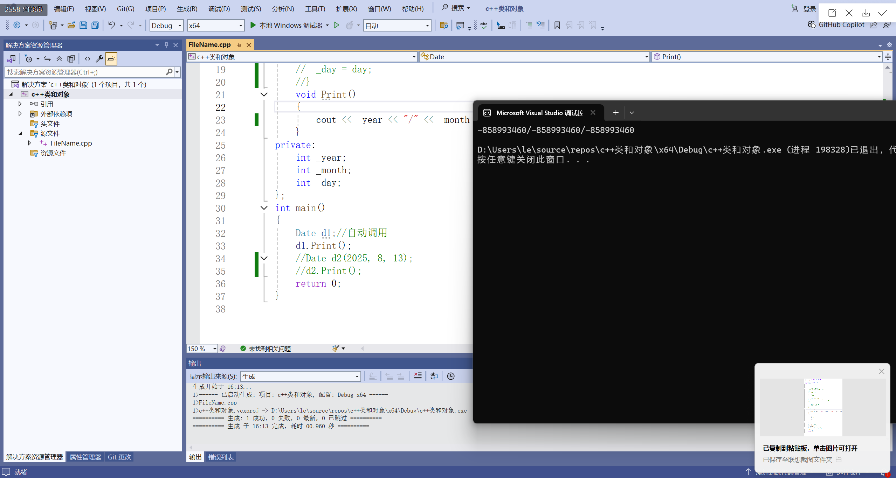This screenshot has height=478, width=896.
Task: Click the purple IntelliCode lightbulb icon
Action: (223, 349)
